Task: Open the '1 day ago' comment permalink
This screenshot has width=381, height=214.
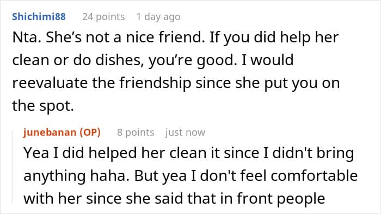Action: pyautogui.click(x=158, y=17)
